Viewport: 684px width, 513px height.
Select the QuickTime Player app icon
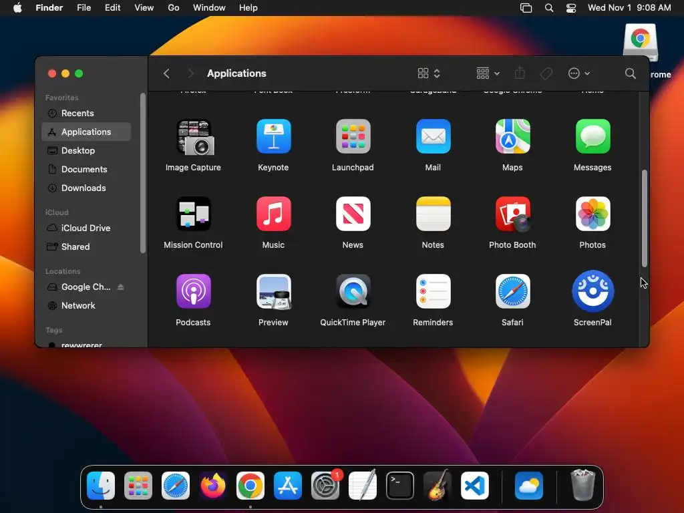click(x=353, y=291)
